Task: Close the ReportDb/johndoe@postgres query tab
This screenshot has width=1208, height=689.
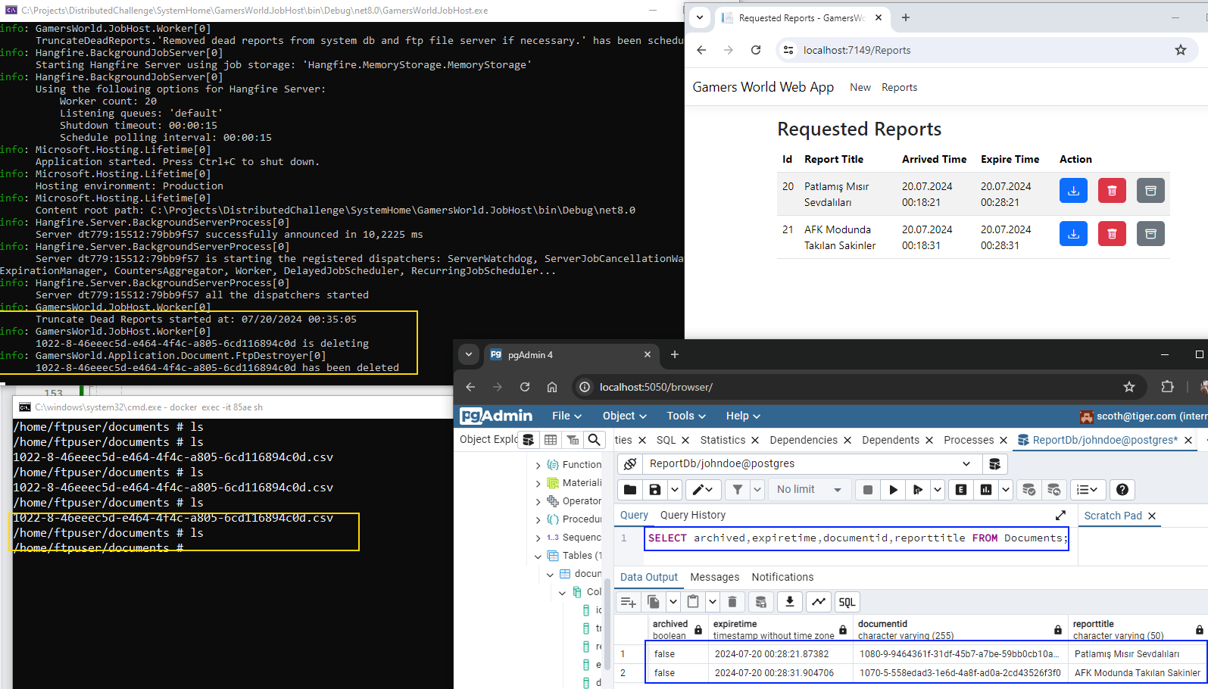Action: [x=1188, y=440]
